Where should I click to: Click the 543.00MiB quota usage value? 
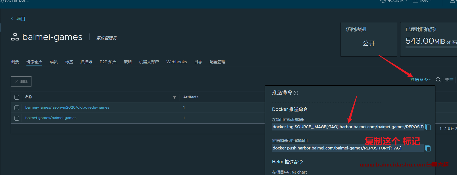point(425,41)
